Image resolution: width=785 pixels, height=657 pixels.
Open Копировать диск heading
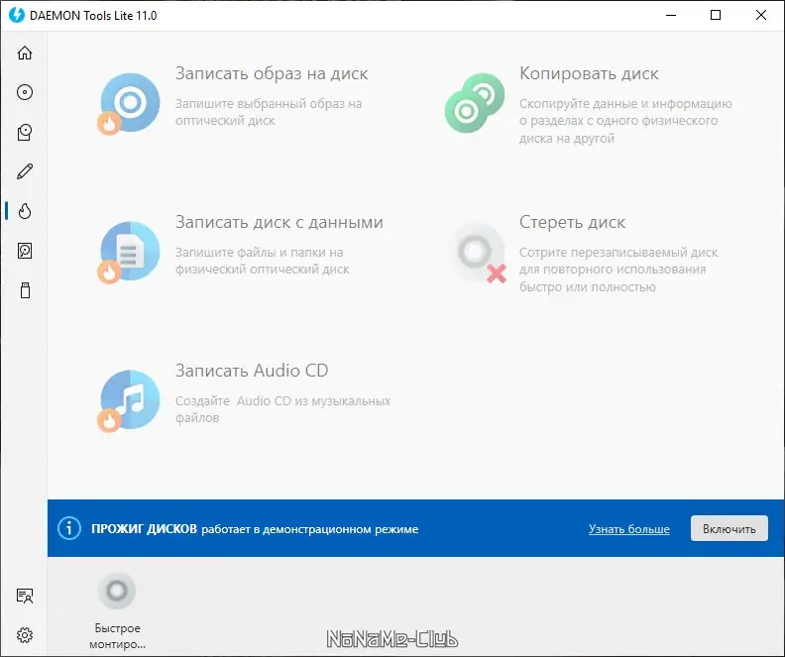click(x=589, y=73)
